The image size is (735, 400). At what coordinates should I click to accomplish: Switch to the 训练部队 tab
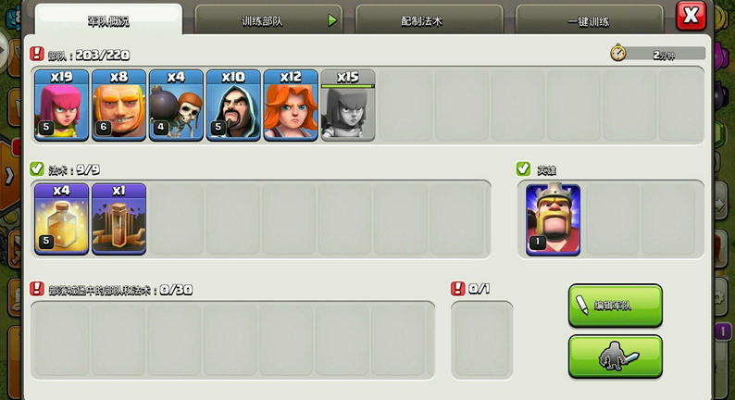coord(268,20)
